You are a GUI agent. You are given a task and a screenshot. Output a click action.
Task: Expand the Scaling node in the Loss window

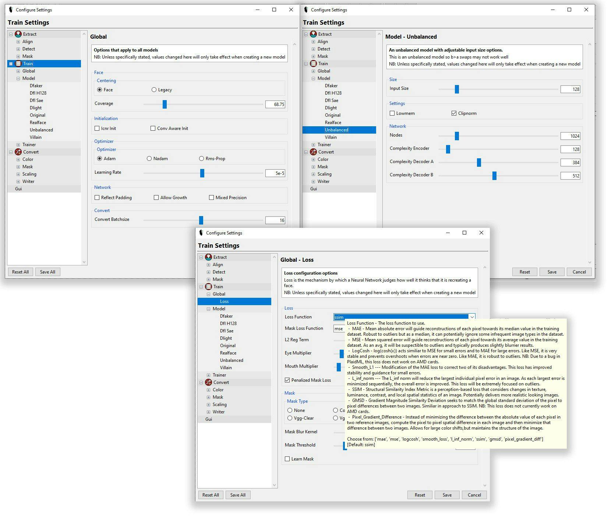[208, 405]
